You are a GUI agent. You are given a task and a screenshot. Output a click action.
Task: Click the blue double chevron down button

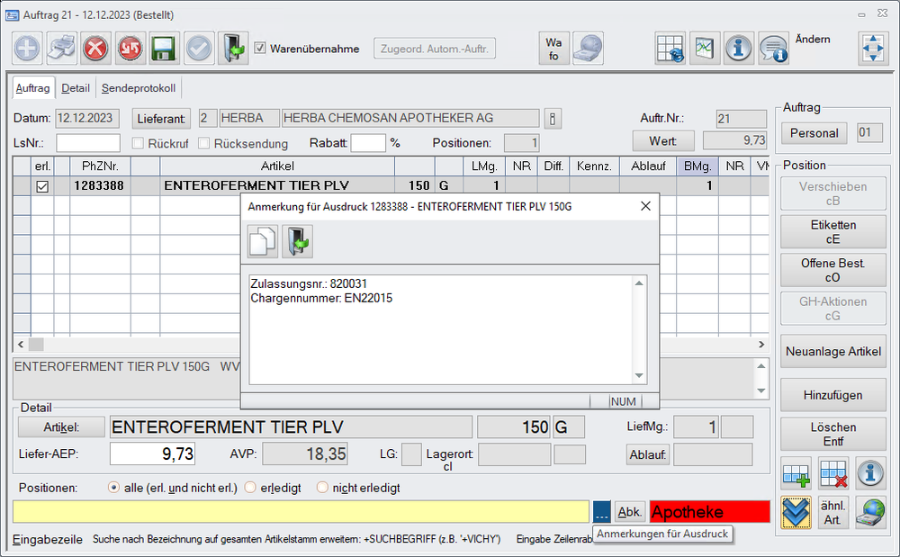coord(796,512)
